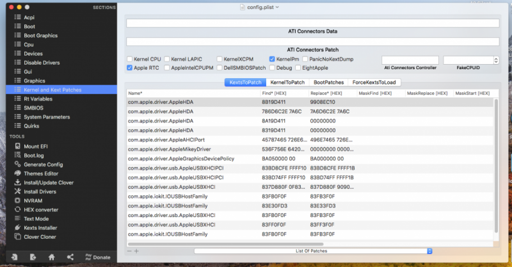
Task: Open the Boot.log tool
Action: (x=34, y=156)
